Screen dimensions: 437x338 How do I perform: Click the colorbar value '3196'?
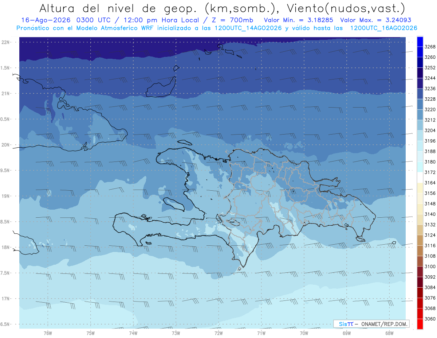pyautogui.click(x=430, y=141)
